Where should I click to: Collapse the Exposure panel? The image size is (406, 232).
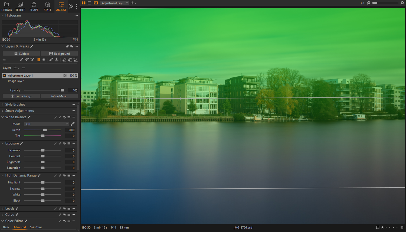tap(3, 143)
